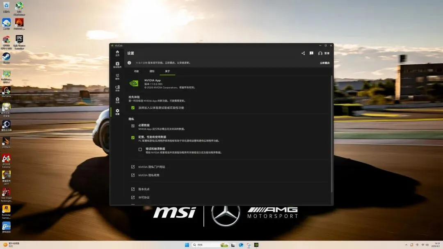Click the update info circle icon
Image resolution: width=443 pixels, height=249 pixels.
click(x=129, y=63)
